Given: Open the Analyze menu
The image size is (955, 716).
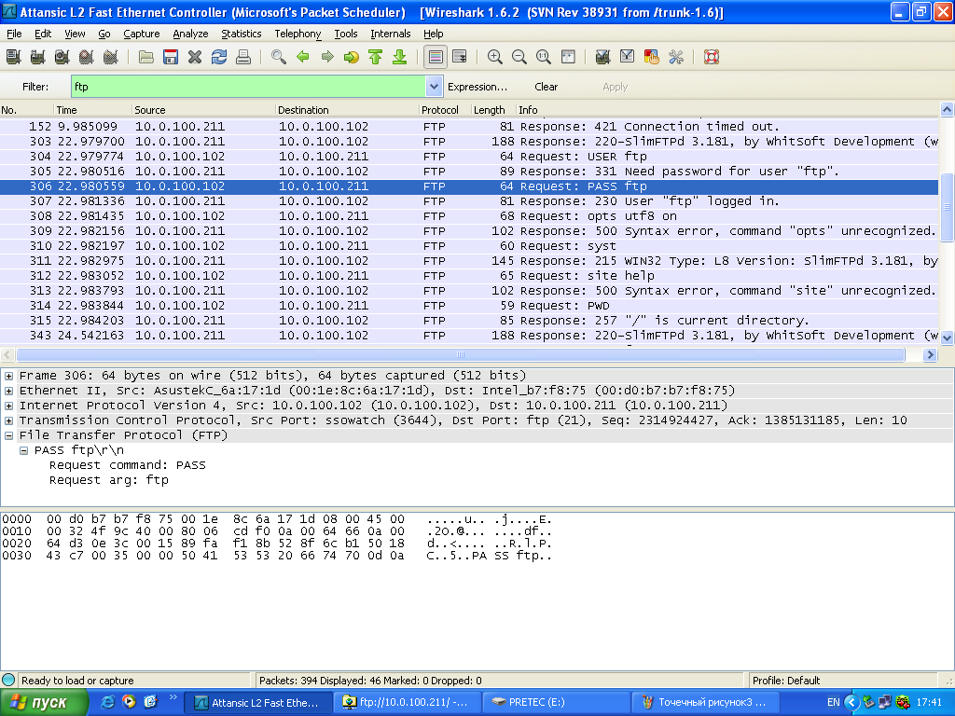Looking at the screenshot, I should tap(190, 34).
